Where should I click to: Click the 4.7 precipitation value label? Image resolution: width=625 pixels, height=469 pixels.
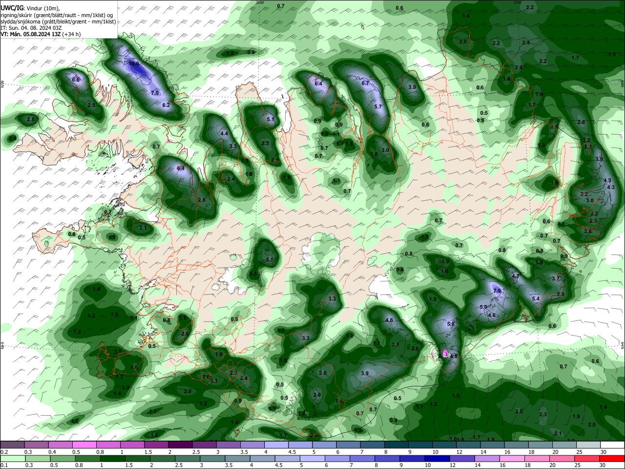point(515,277)
